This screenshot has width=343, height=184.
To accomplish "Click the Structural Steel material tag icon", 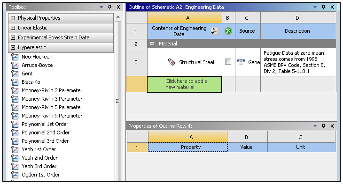I will [171, 62].
